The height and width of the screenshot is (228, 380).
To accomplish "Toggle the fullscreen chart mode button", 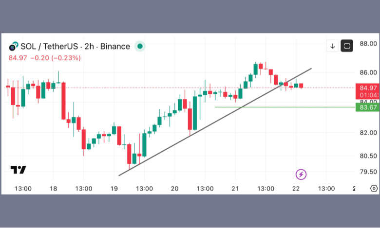I will [x=347, y=46].
